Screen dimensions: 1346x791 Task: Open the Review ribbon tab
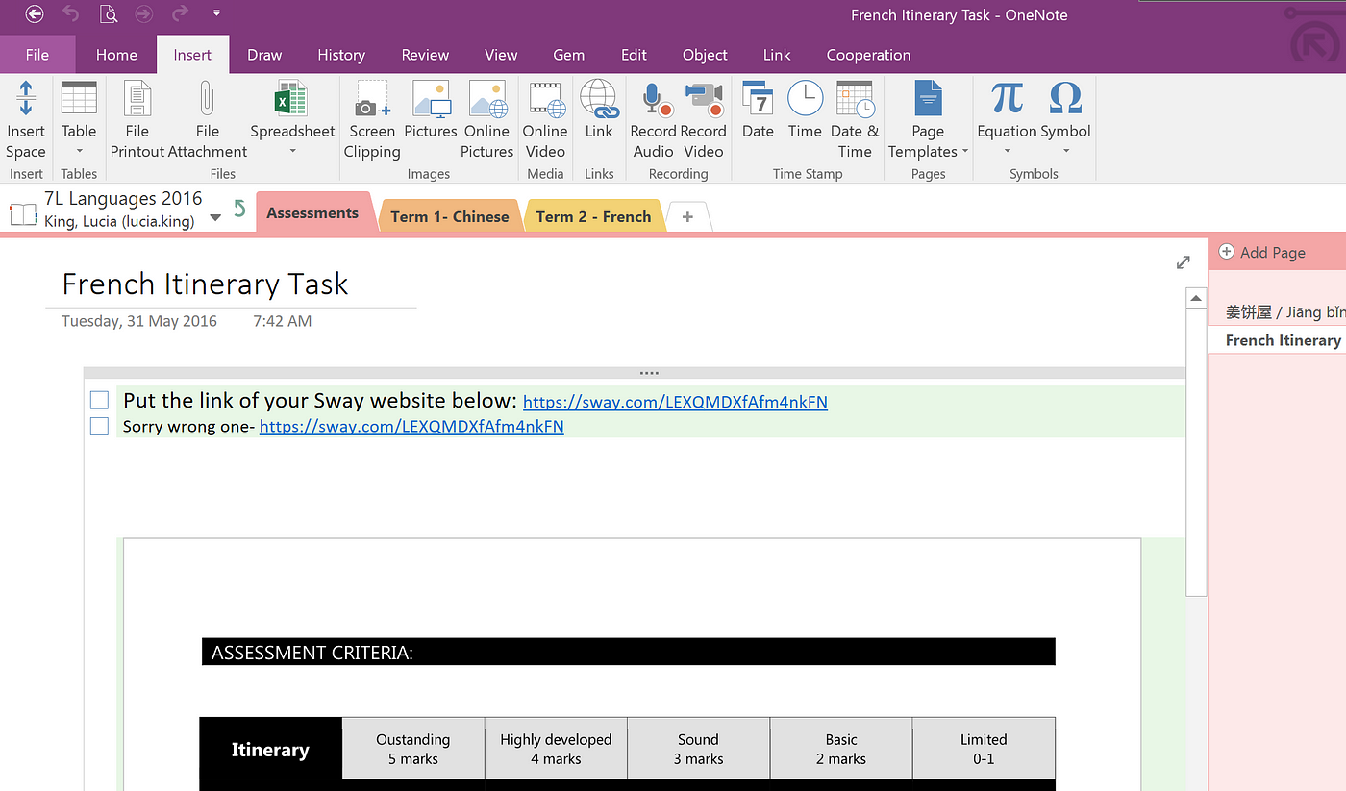pos(426,55)
